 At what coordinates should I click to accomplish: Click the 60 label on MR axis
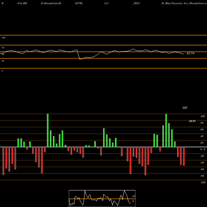pos(202,130)
